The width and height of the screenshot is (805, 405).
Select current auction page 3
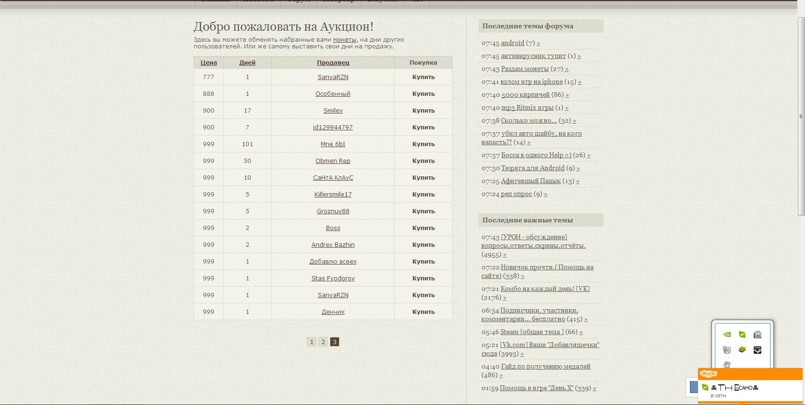335,342
